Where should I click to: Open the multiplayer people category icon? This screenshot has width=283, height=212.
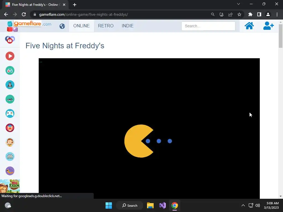[x=10, y=157]
